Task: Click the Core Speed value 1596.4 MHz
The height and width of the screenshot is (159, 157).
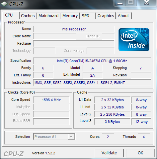Action: tap(51, 100)
